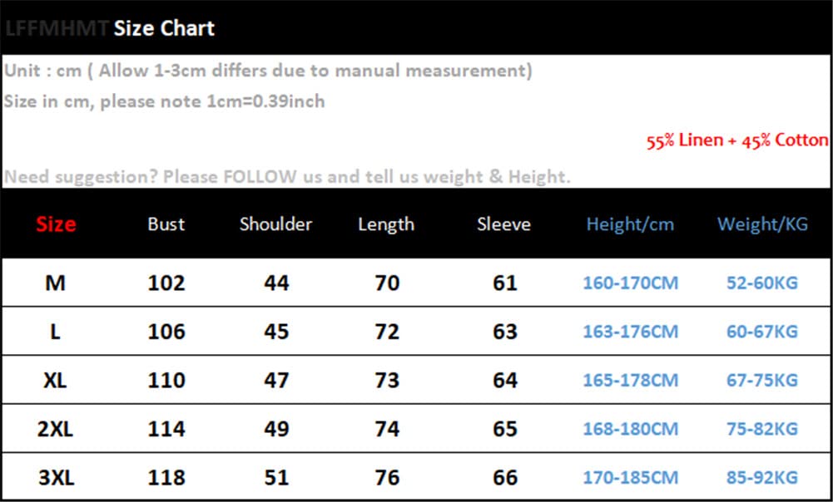Screen dimensions: 833x502
Task: Click the 75-82KG weight cell
Action: 762,429
